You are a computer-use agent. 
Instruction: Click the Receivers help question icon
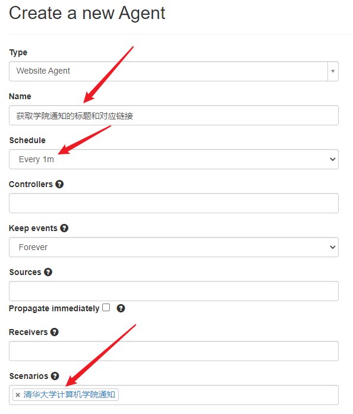(55, 332)
